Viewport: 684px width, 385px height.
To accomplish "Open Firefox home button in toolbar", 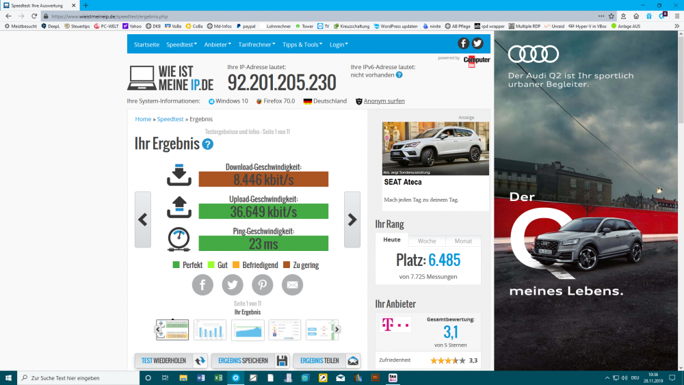I will (636, 16).
